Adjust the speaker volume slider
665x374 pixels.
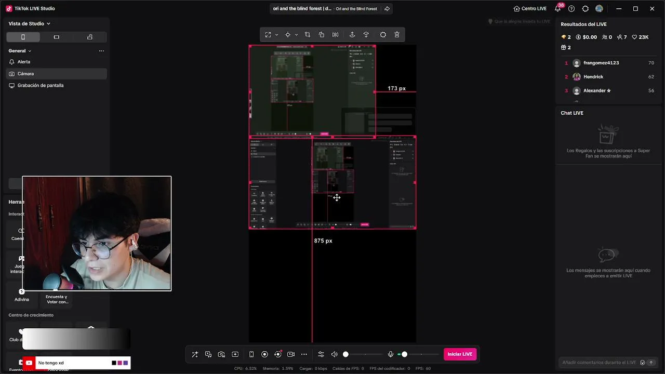click(x=363, y=354)
